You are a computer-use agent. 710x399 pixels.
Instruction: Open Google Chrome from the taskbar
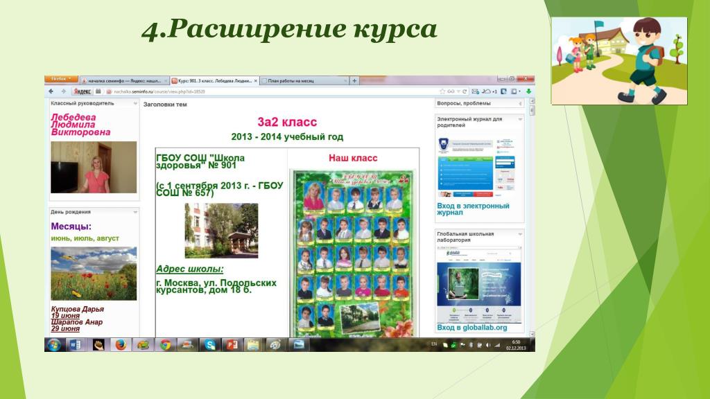tap(165, 344)
